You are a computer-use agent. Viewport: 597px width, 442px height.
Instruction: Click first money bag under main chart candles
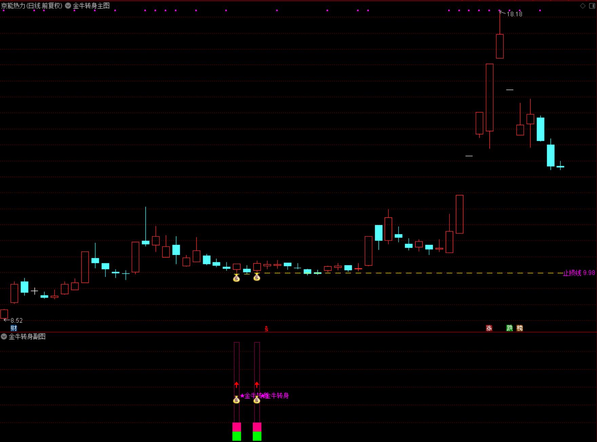[x=236, y=278]
